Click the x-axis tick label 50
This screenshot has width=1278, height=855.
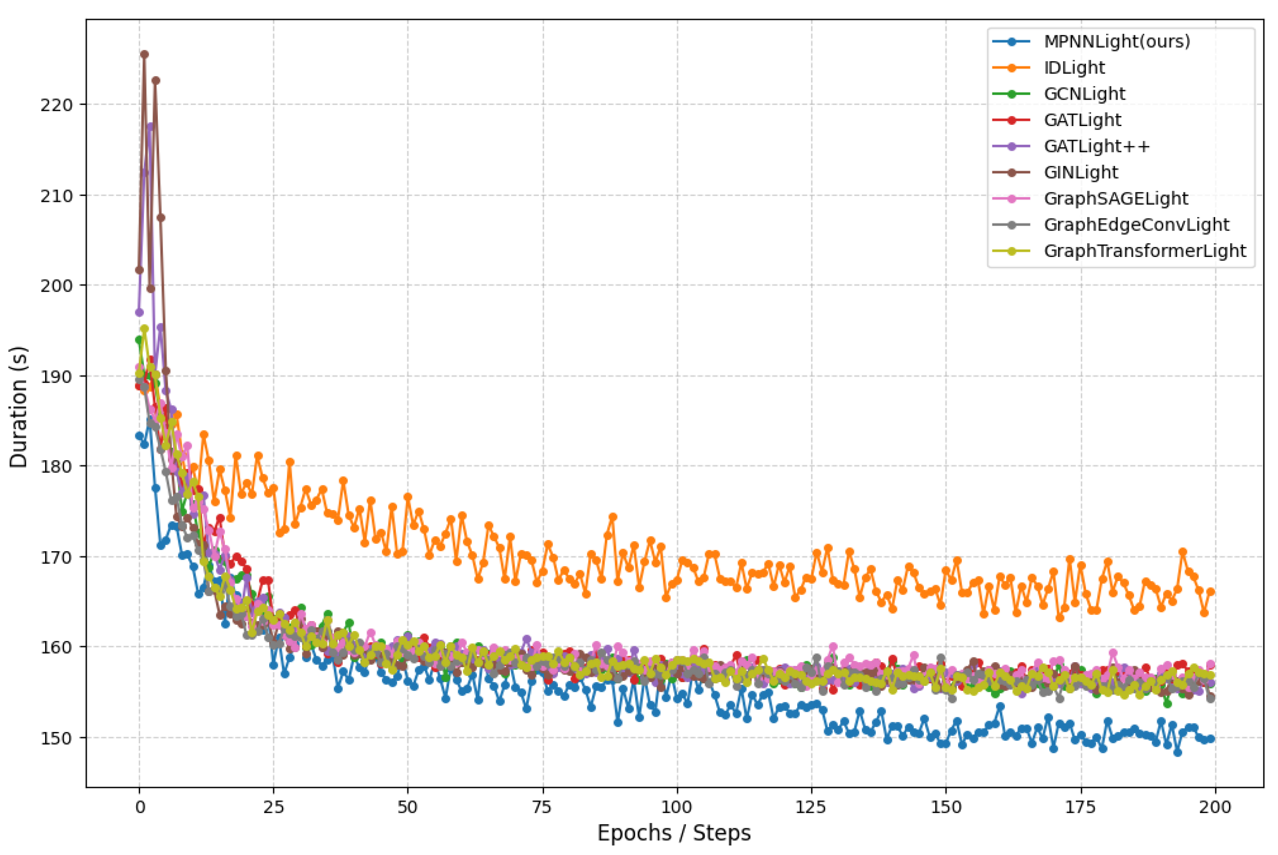tap(408, 807)
